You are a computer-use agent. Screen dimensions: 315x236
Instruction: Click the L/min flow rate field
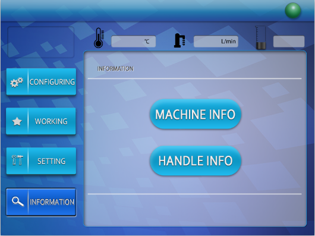coord(216,42)
